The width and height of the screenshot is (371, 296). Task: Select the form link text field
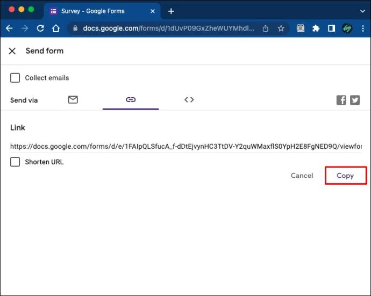click(185, 146)
